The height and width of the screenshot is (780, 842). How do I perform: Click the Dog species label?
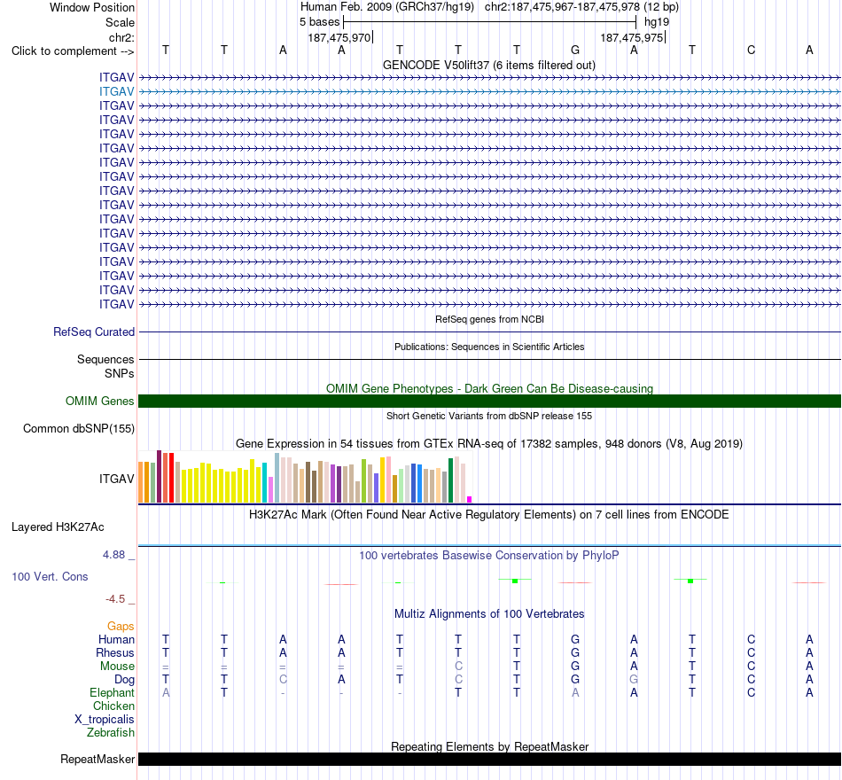tap(125, 680)
